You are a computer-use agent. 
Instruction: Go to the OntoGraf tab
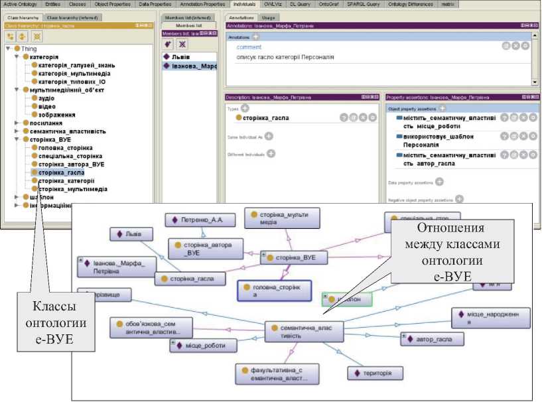pyautogui.click(x=328, y=4)
